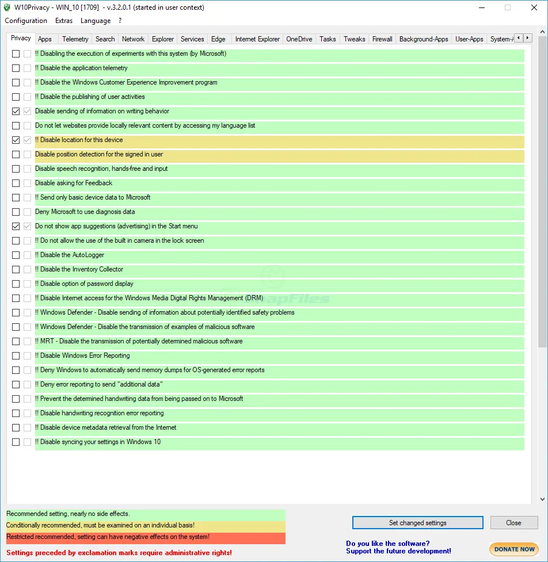548x562 pixels.
Task: Click the DONATE NOW button
Action: [514, 549]
